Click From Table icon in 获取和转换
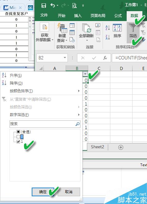The image size is (147, 204). coord(72,33)
